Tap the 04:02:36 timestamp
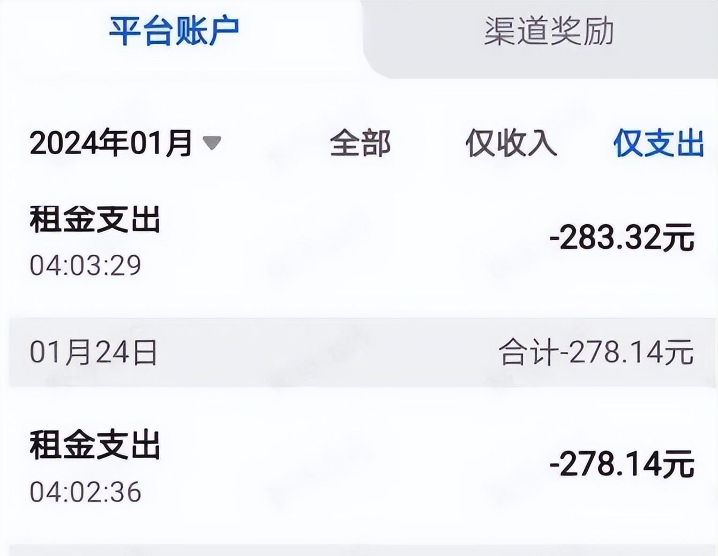Screen dimensions: 718x556 click(86, 492)
